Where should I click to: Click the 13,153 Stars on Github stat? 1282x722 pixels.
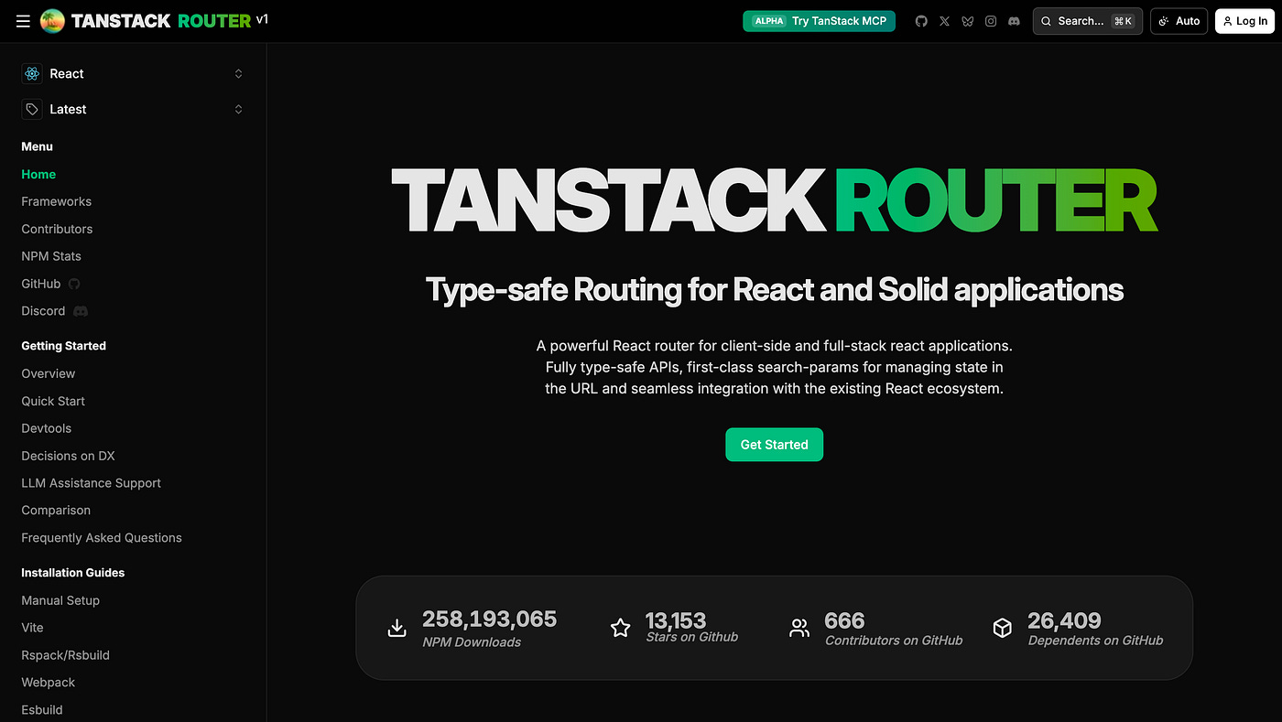691,628
